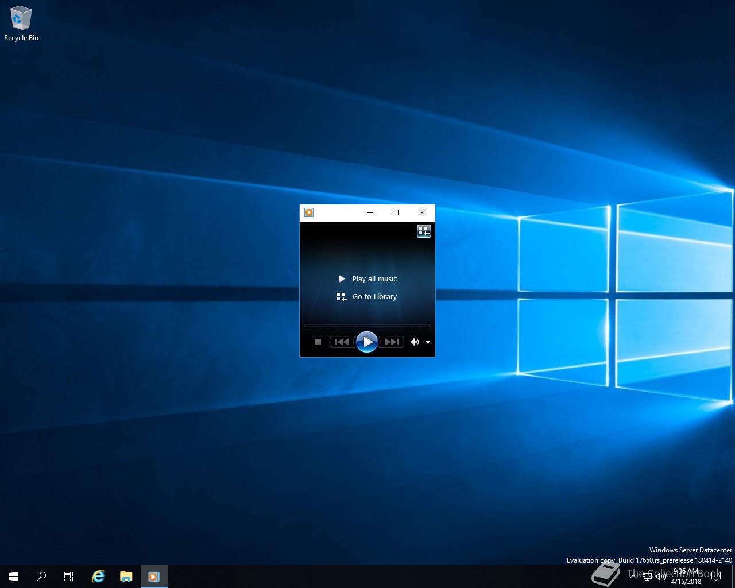Open taskbar search
Viewport: 735px width, 588px height.
pyautogui.click(x=41, y=577)
